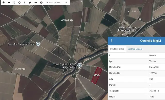This screenshot has height=100, width=165.
Task: Open Öznitelik Bilgisi panel options menu
Action: pyautogui.click(x=112, y=41)
